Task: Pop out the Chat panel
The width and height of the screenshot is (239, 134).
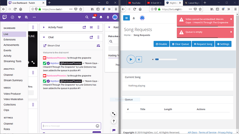Action: point(91,37)
